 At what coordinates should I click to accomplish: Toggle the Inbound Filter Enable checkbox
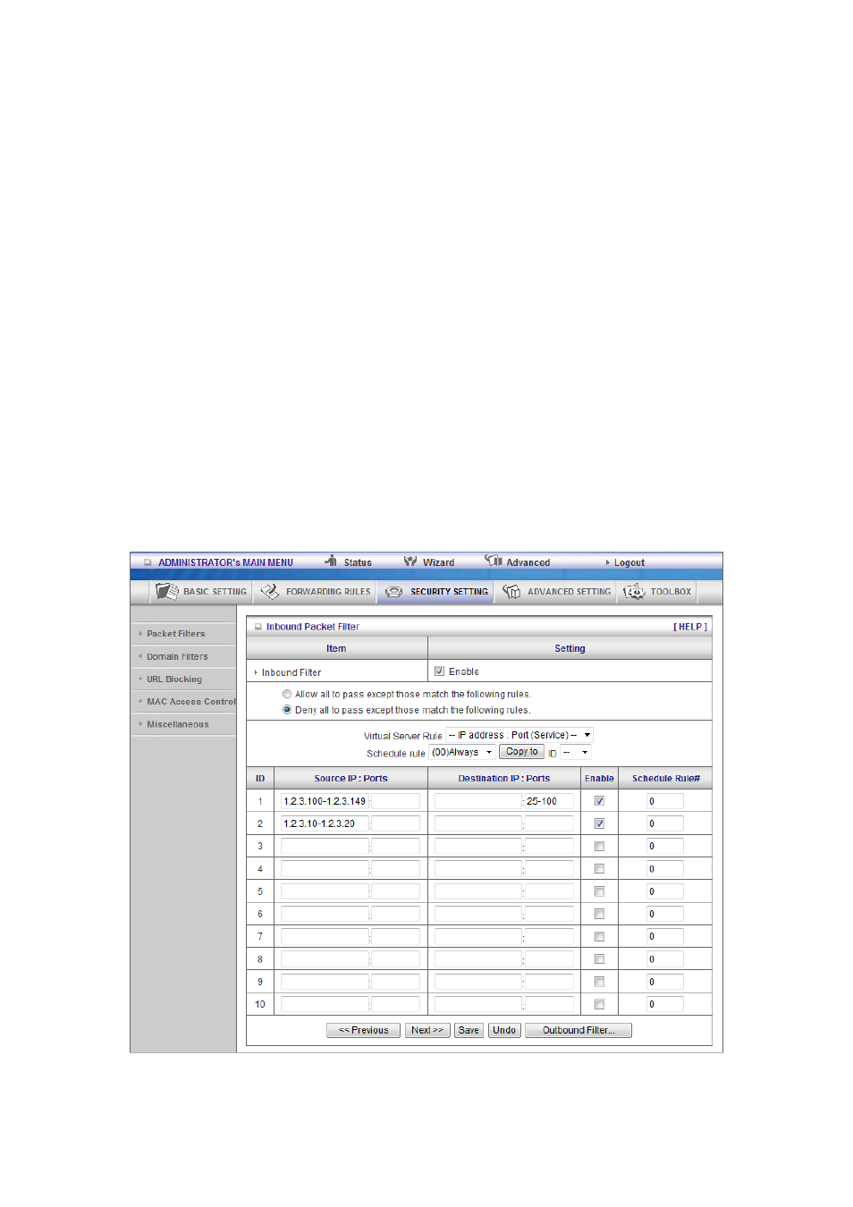(x=439, y=671)
